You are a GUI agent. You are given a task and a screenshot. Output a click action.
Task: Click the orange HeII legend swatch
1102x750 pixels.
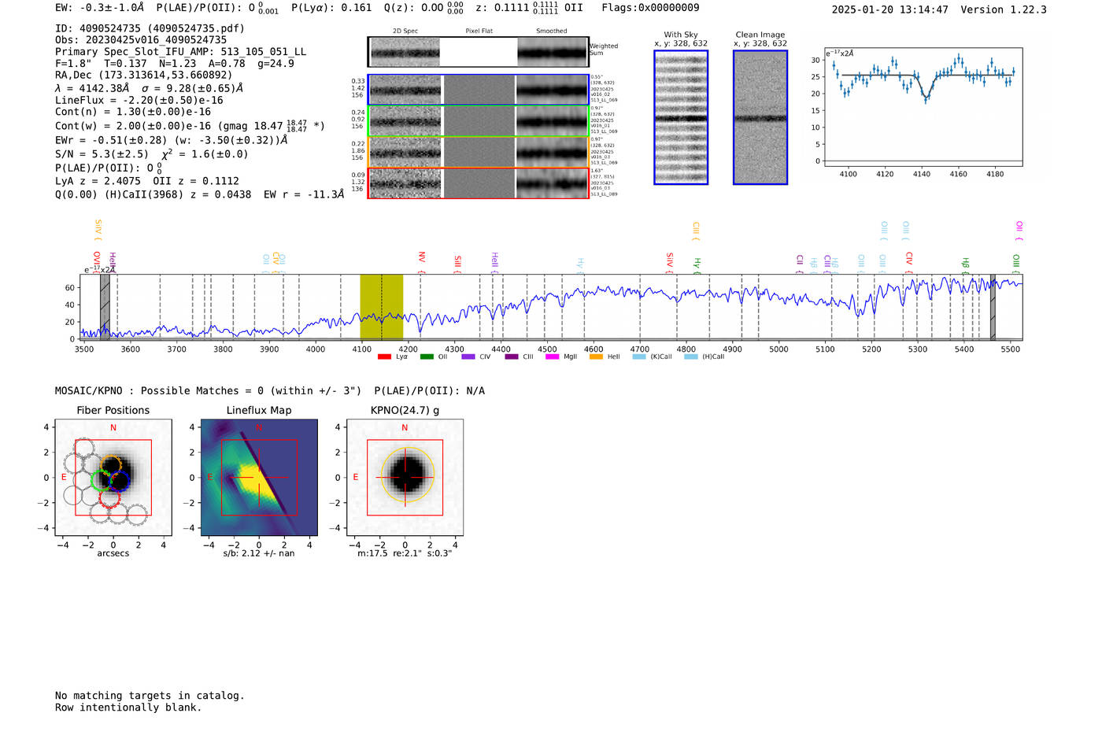coord(596,357)
